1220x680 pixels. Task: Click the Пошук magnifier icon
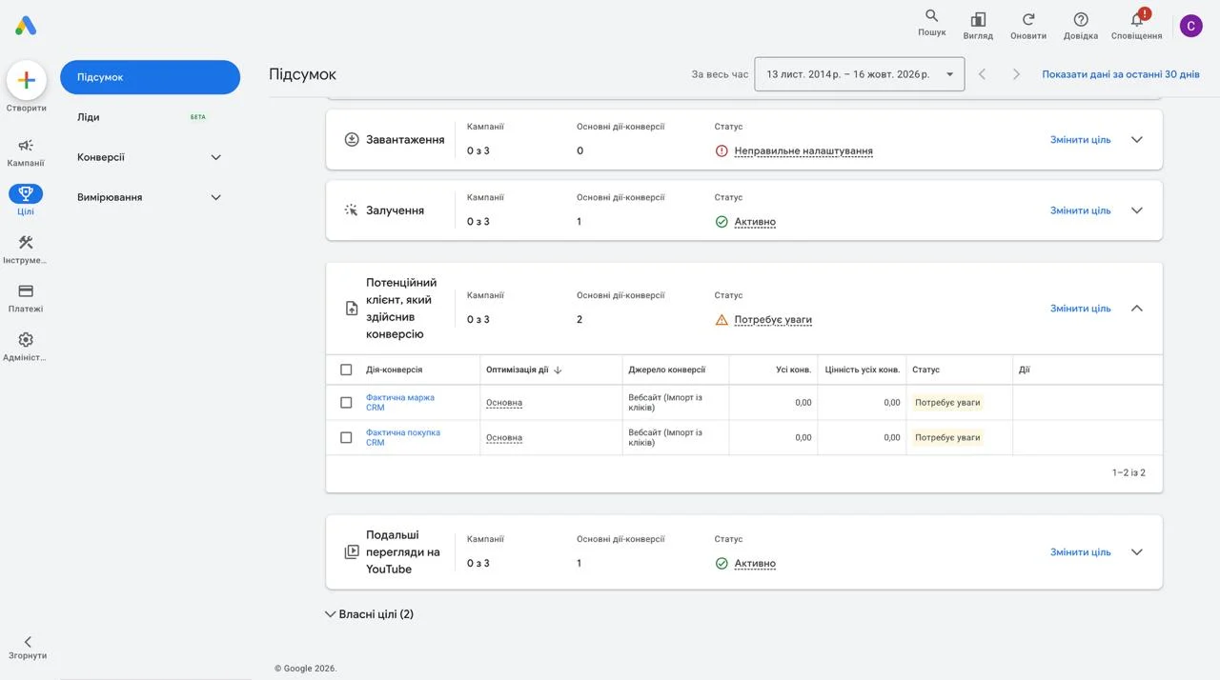pos(932,16)
